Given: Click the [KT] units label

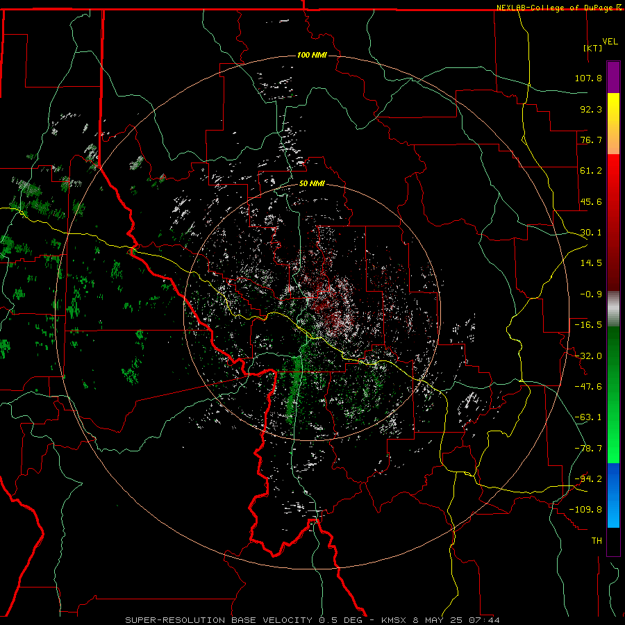Looking at the screenshot, I should 592,48.
